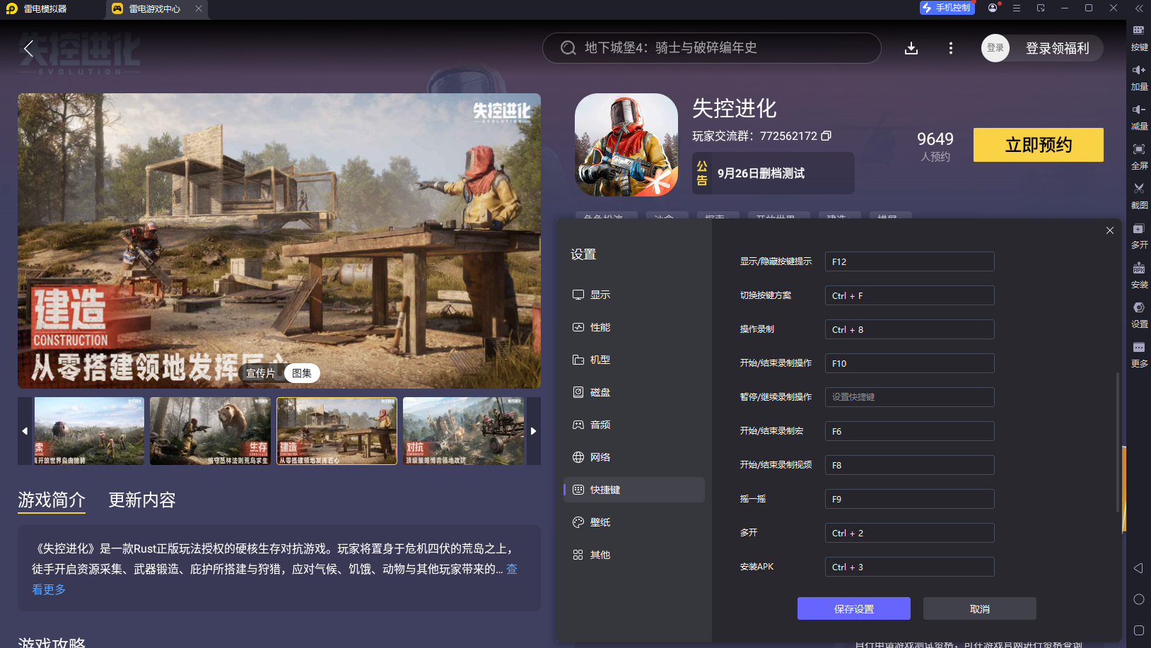The height and width of the screenshot is (648, 1151).
Task: Open 网络 network settings
Action: 634,457
